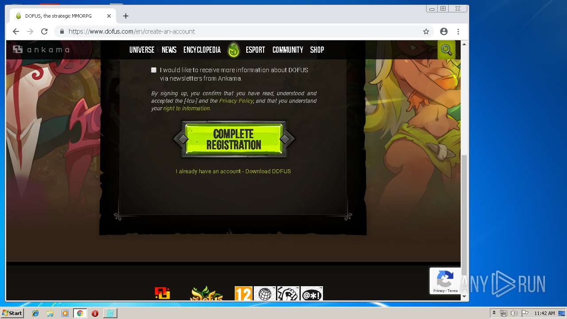Image resolution: width=567 pixels, height=319 pixels.
Task: Click the address bar URL
Action: point(132,31)
